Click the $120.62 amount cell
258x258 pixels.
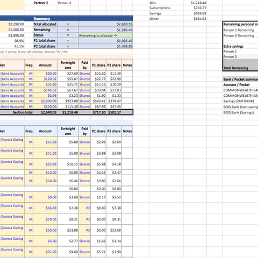coord(45,79)
